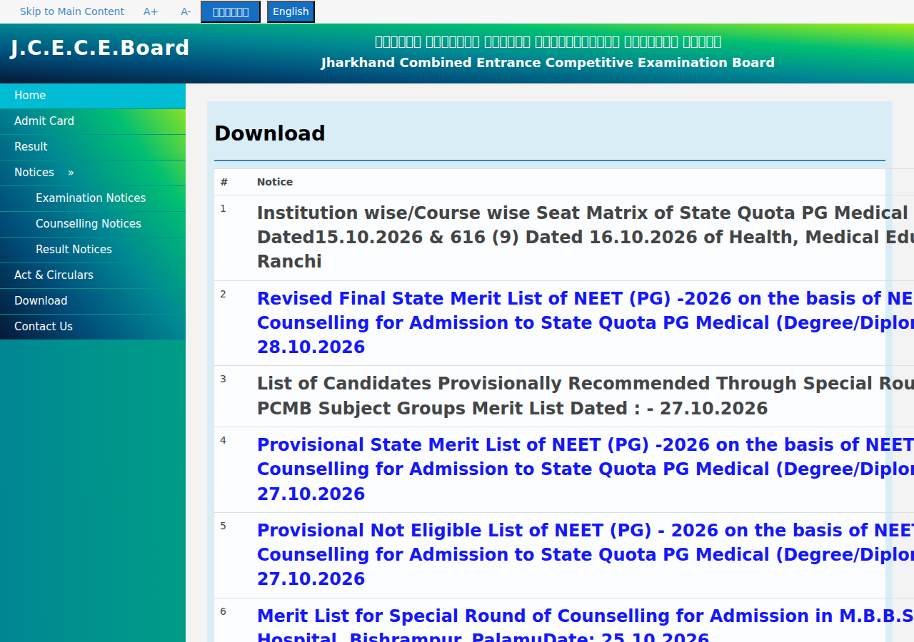Select the English language button
This screenshot has height=642, width=914.
click(x=291, y=11)
